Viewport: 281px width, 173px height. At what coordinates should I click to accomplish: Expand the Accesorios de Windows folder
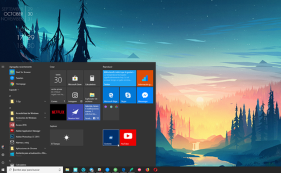(x=28, y=119)
